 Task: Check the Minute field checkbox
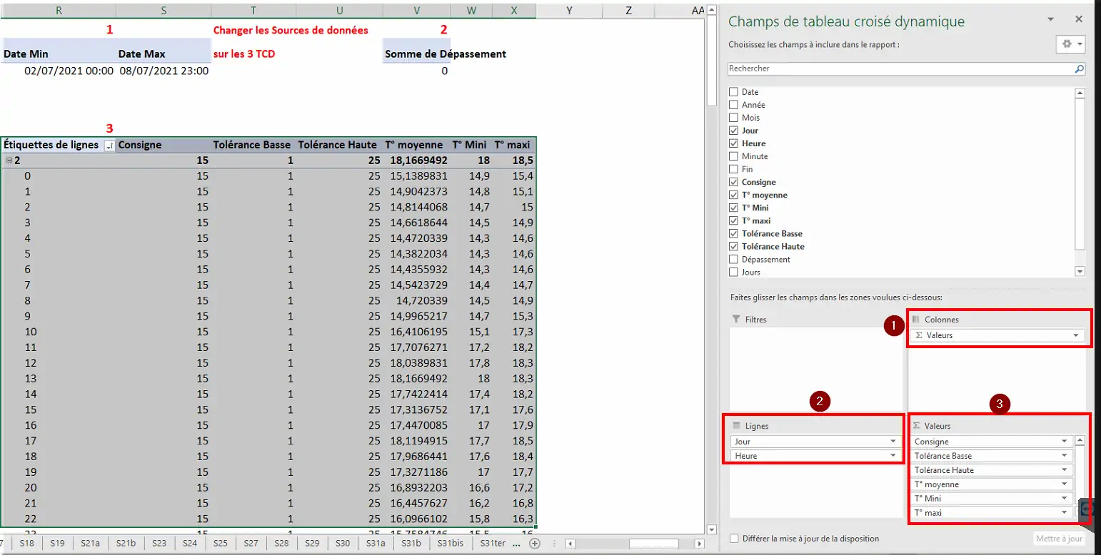coord(733,156)
